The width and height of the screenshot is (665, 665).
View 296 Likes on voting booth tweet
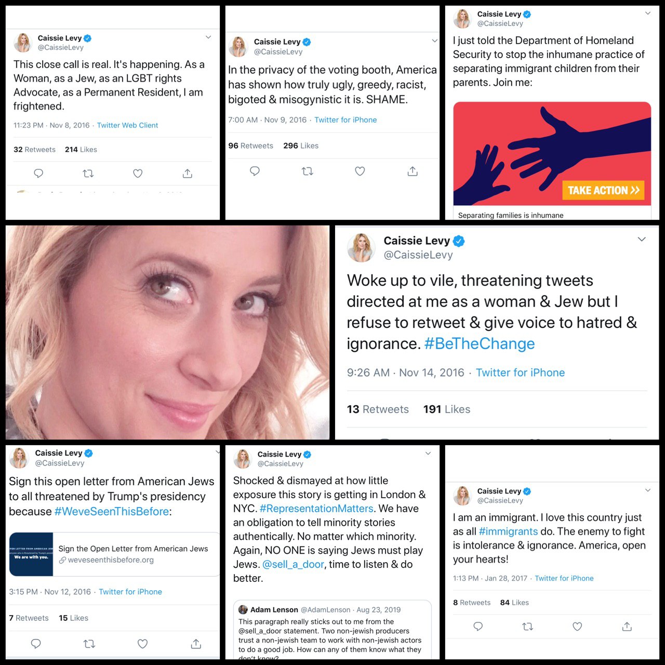tap(301, 146)
